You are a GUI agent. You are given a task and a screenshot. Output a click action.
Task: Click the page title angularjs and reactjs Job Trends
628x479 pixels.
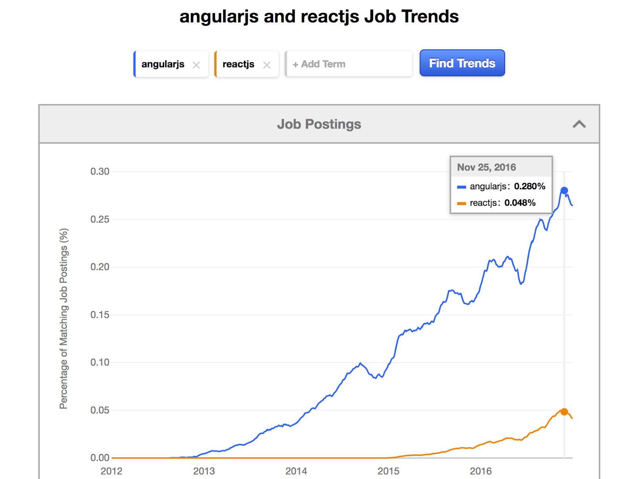(319, 16)
